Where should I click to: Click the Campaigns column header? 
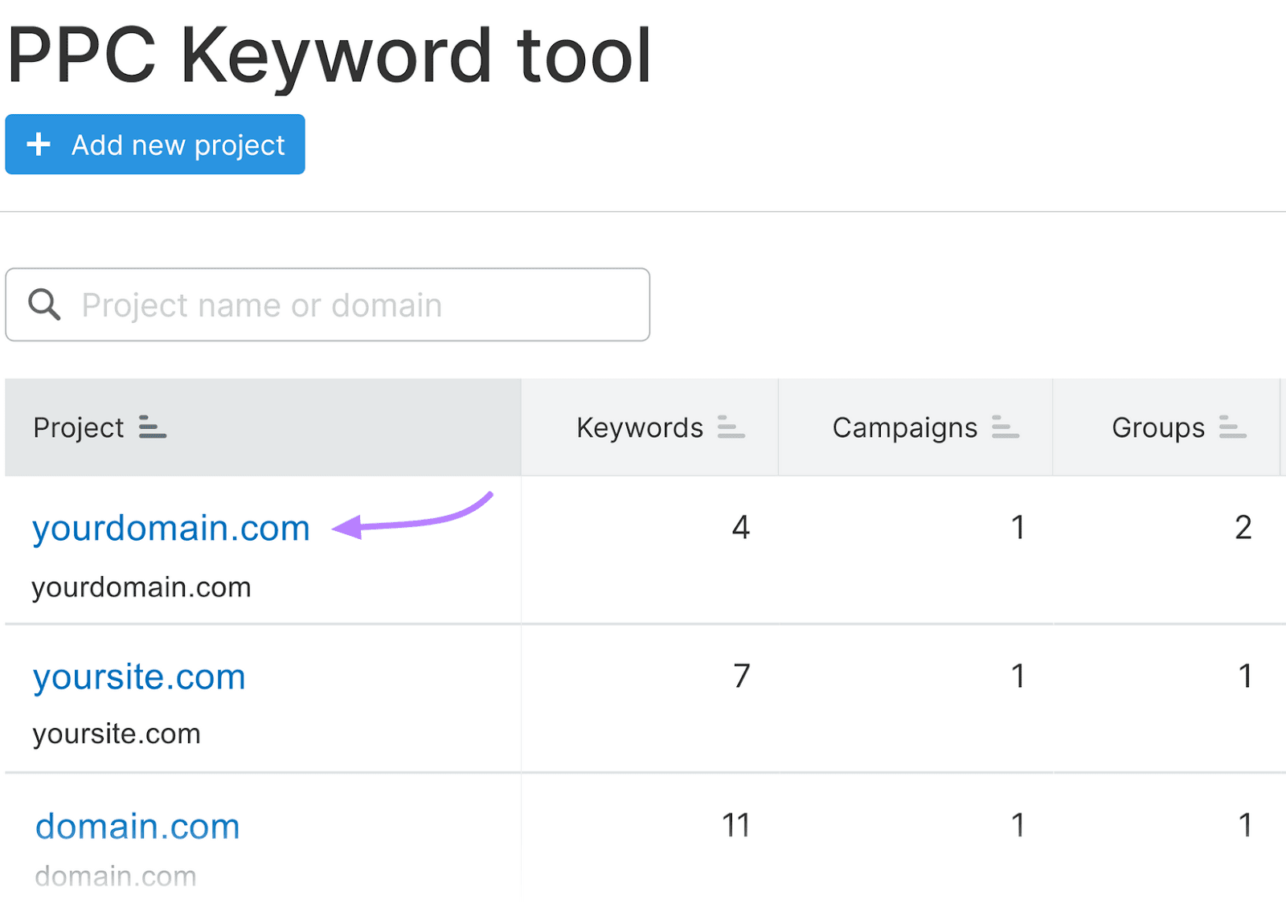pos(905,427)
